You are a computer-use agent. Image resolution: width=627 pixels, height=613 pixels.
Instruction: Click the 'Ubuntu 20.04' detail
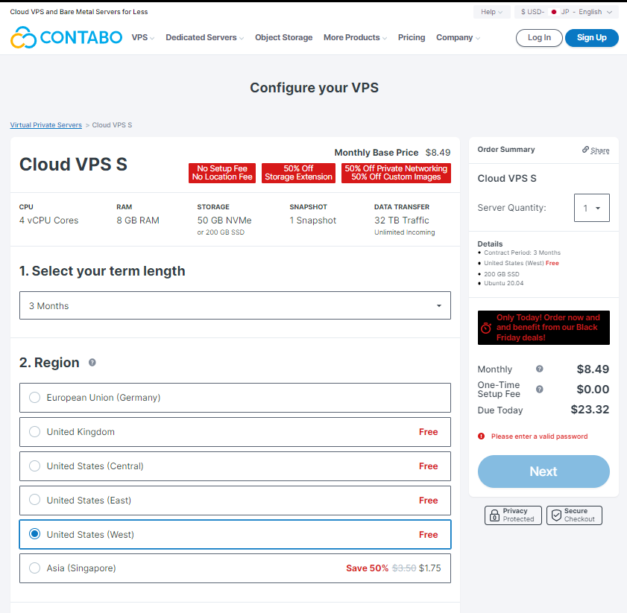(x=504, y=283)
